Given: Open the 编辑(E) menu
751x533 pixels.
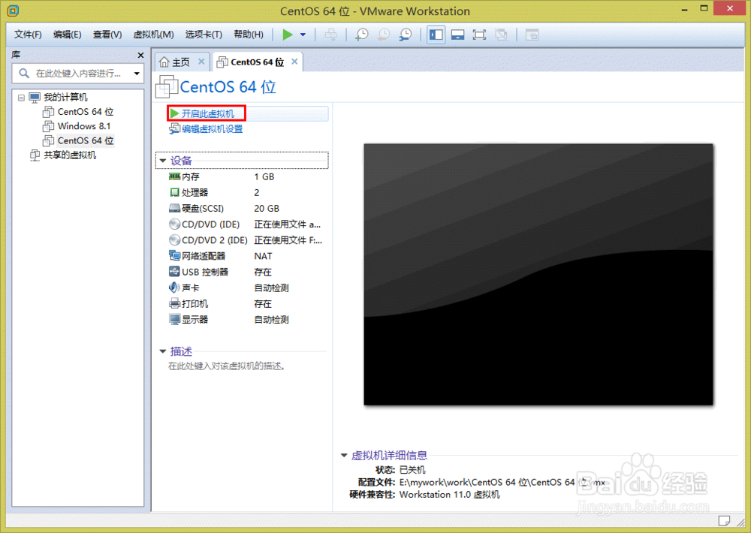Looking at the screenshot, I should tap(67, 35).
